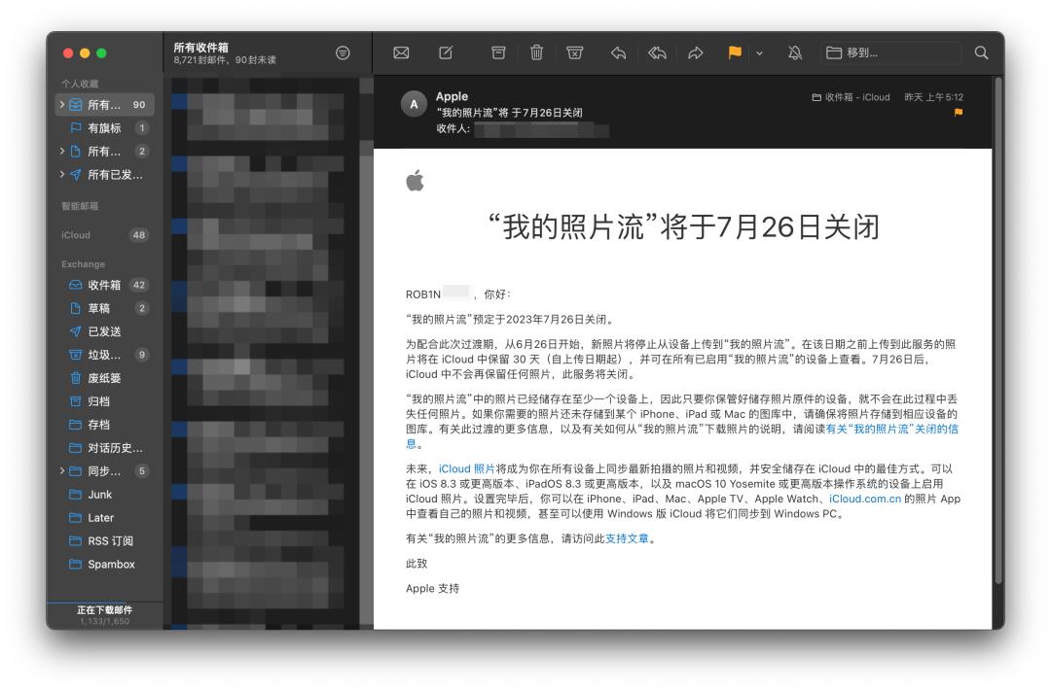Click the 智能邮箱 section header

[80, 206]
